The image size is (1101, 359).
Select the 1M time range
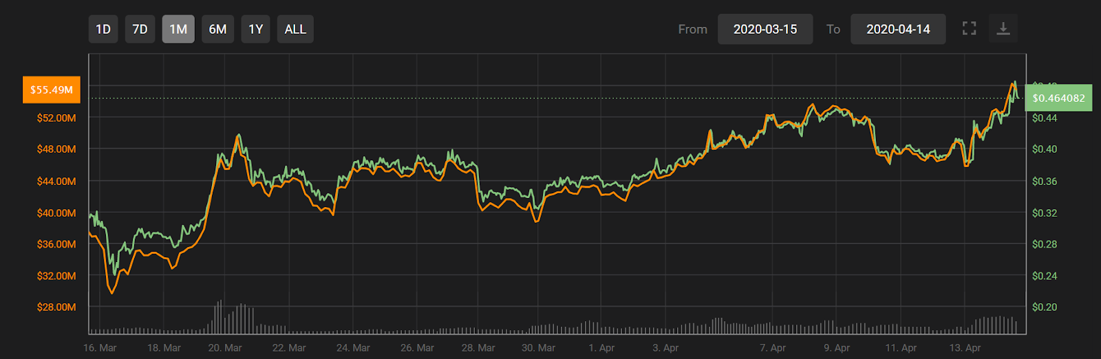coord(178,29)
